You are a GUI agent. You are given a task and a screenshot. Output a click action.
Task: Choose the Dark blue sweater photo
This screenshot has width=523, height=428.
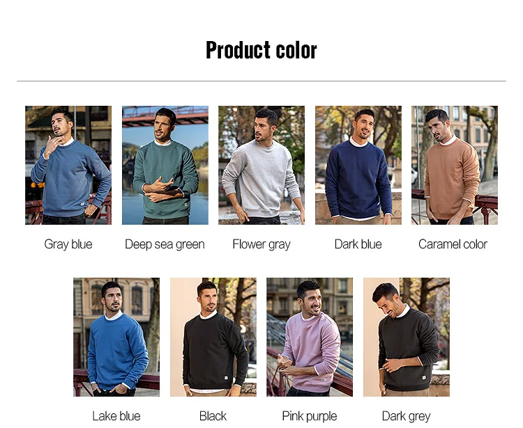tap(358, 165)
